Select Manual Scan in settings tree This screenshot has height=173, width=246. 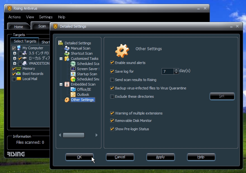point(80,48)
